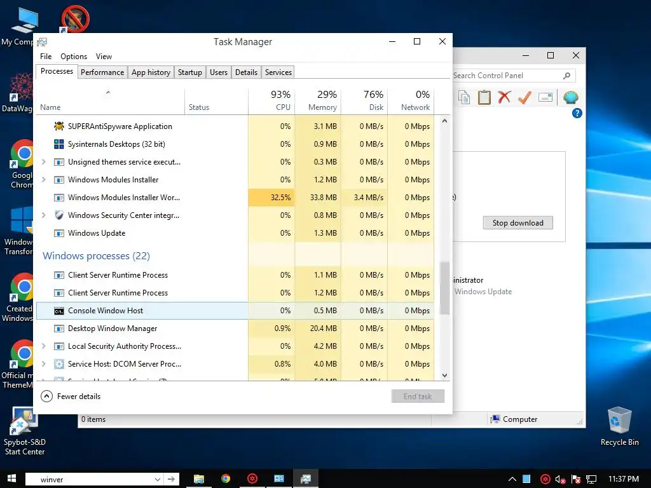
Task: Click the SUPERAntiSpyware Application bug icon
Action: (x=59, y=126)
